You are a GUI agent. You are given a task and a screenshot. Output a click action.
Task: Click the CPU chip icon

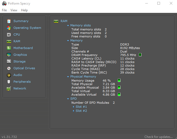click(9, 35)
